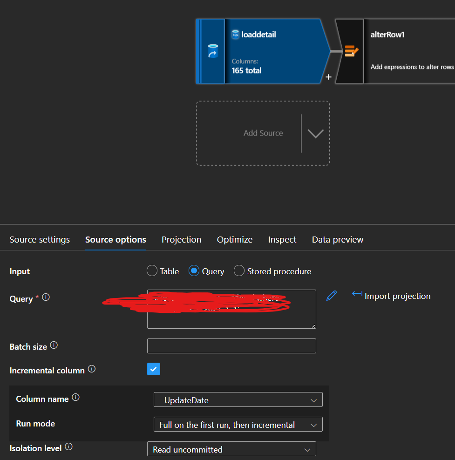Show info tooltip for Column name
The width and height of the screenshot is (455, 460).
click(76, 397)
